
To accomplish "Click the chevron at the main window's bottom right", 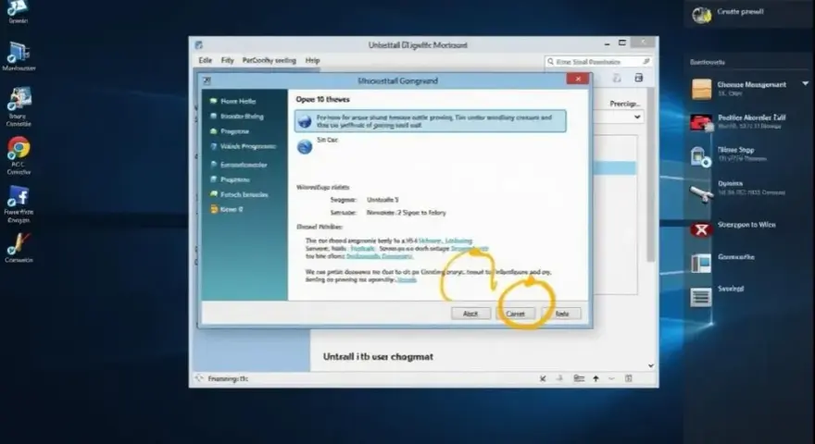I will [x=651, y=365].
